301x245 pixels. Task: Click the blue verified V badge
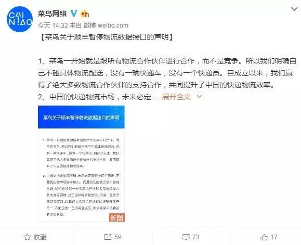[74, 14]
